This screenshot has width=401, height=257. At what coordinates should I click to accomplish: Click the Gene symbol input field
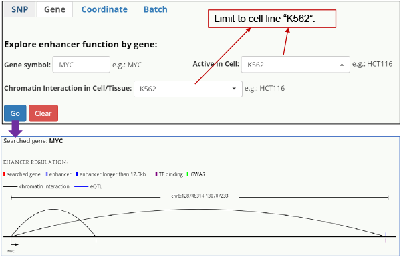point(82,65)
